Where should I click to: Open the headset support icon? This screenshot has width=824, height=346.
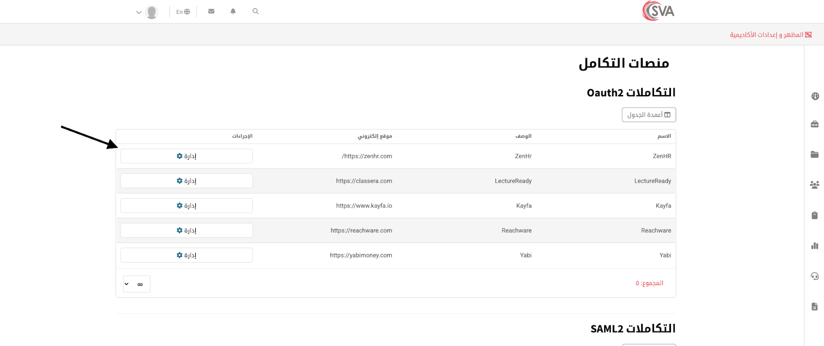click(x=815, y=276)
